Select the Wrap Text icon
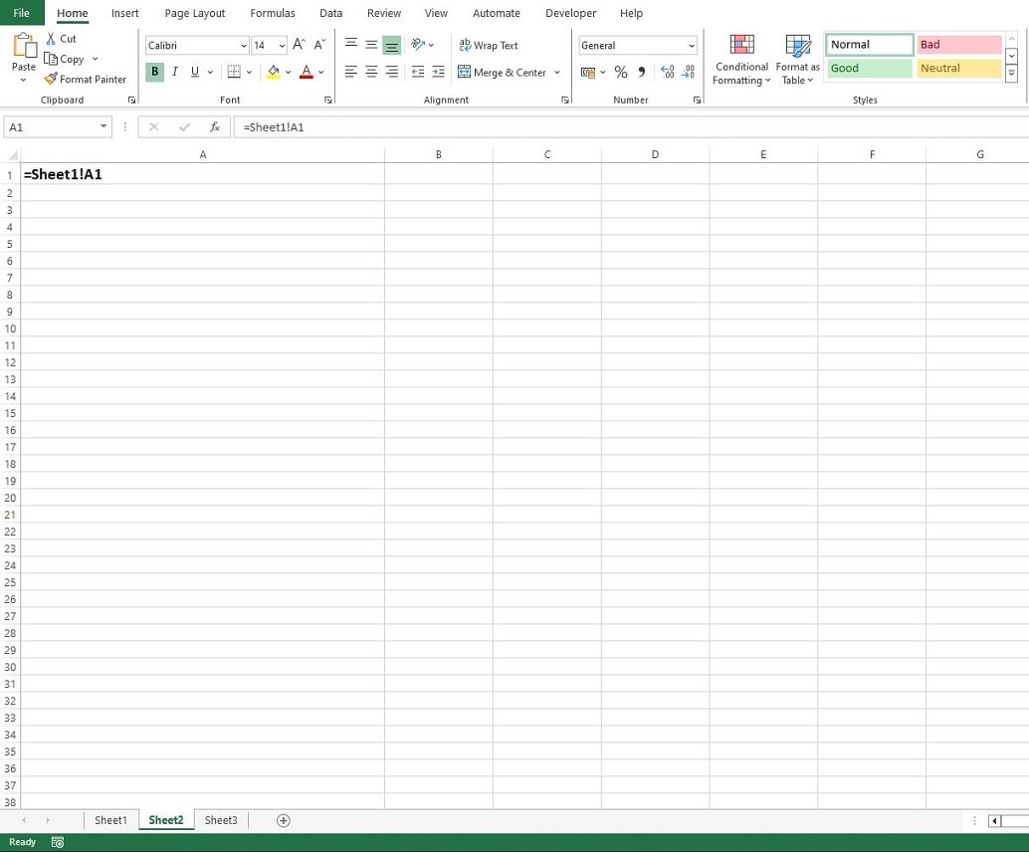 (489, 45)
